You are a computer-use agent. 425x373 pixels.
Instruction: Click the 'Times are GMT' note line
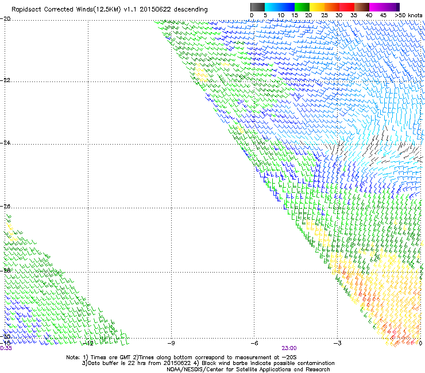point(181,358)
